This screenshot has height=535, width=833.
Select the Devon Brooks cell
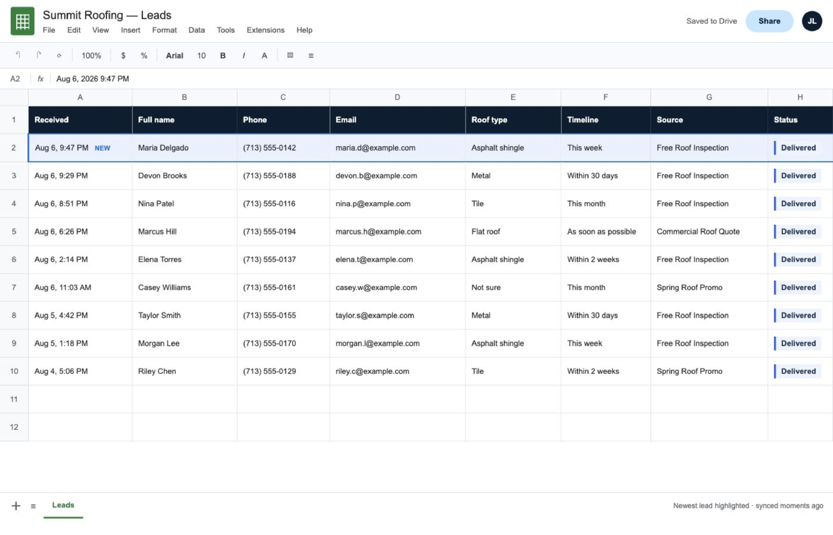coord(185,176)
